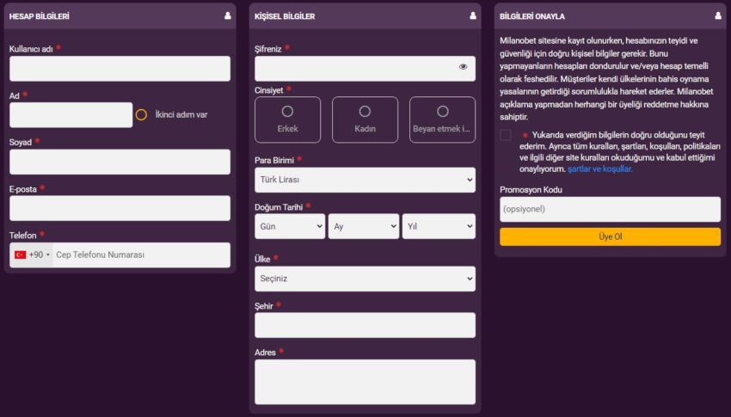The image size is (731, 417).
Task: Focus the Promosyon Kodu input field
Action: pos(610,209)
